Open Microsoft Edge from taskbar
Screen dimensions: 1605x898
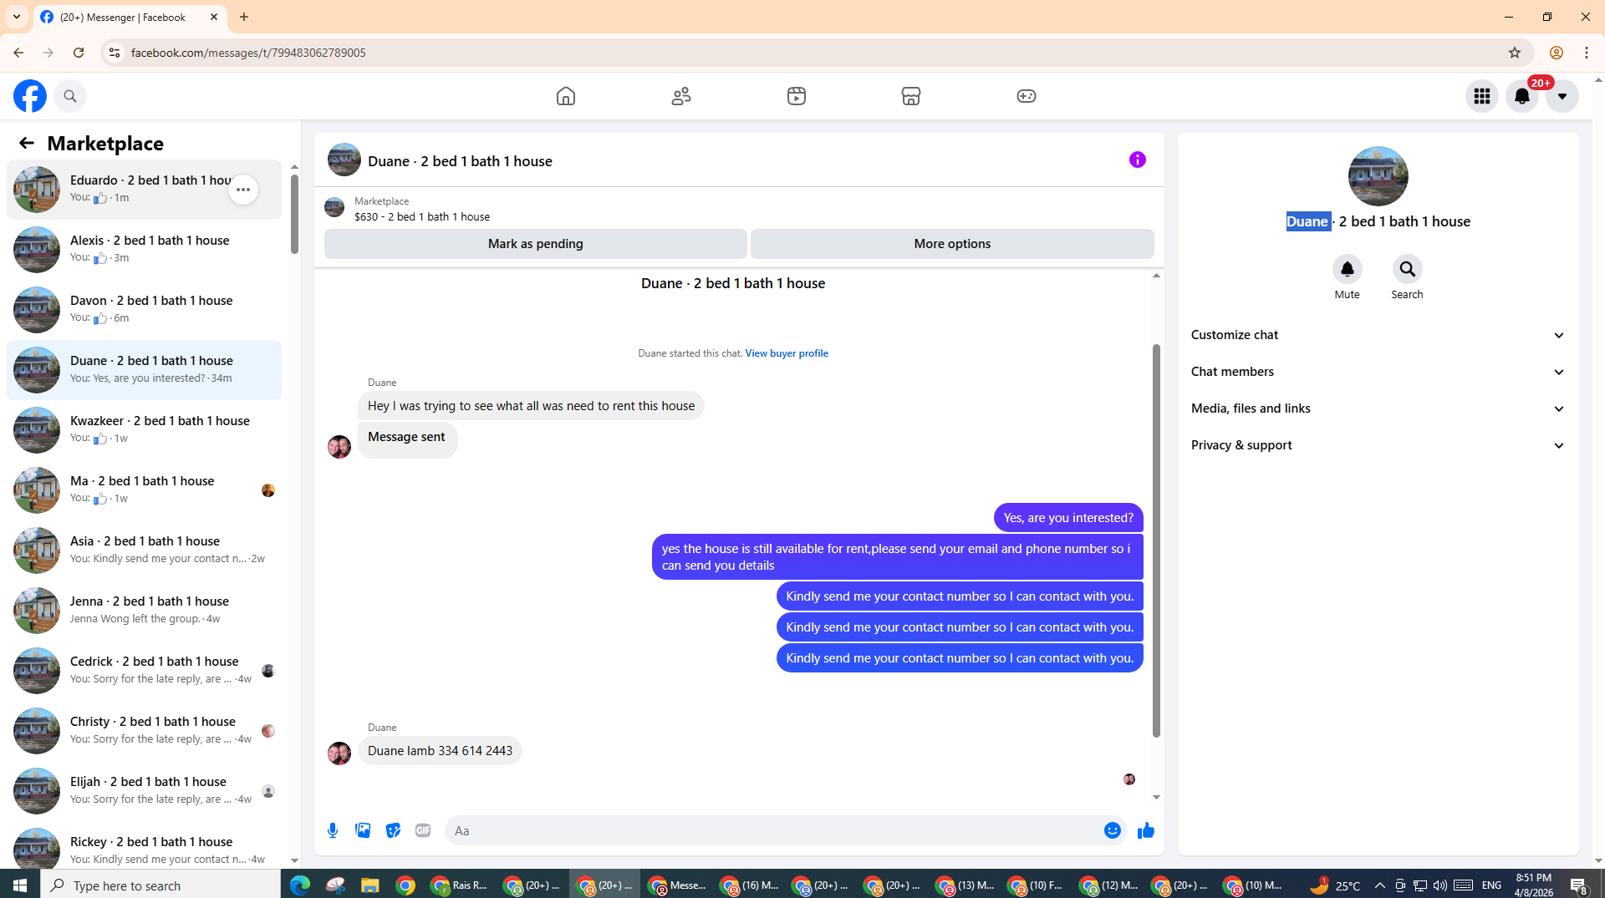coord(299,885)
